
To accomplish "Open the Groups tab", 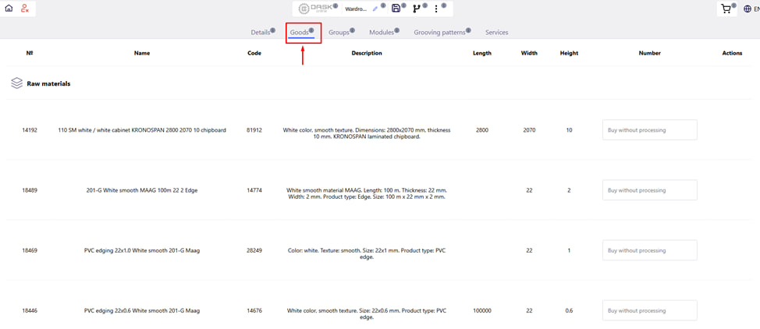I will coord(339,33).
